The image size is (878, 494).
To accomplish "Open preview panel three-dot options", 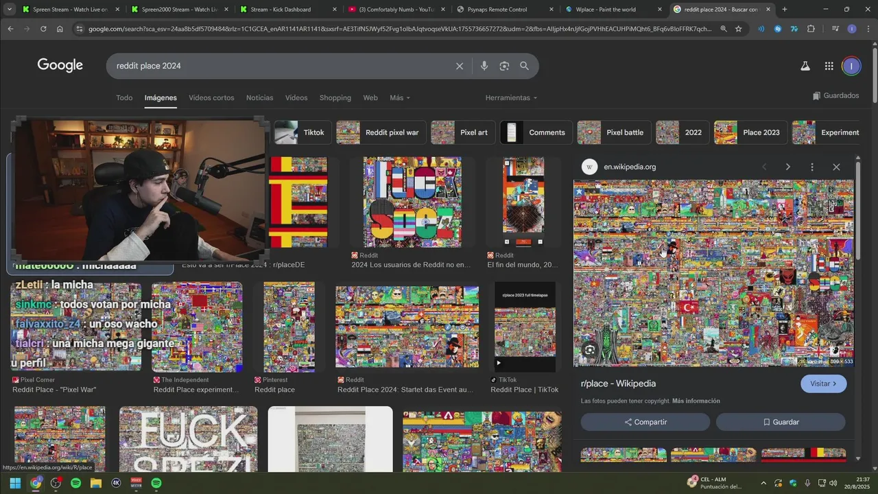I will click(812, 167).
